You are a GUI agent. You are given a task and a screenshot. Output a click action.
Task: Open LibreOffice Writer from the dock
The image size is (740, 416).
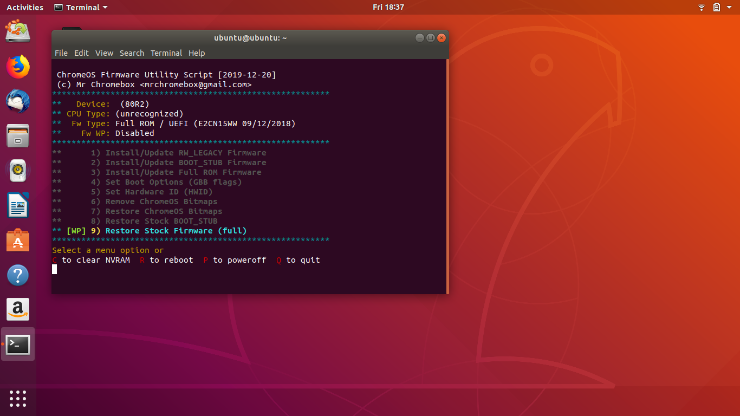[18, 206]
